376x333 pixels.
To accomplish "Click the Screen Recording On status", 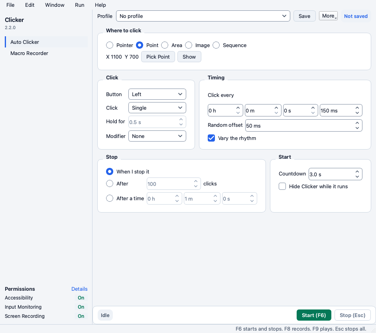I will [x=81, y=316].
